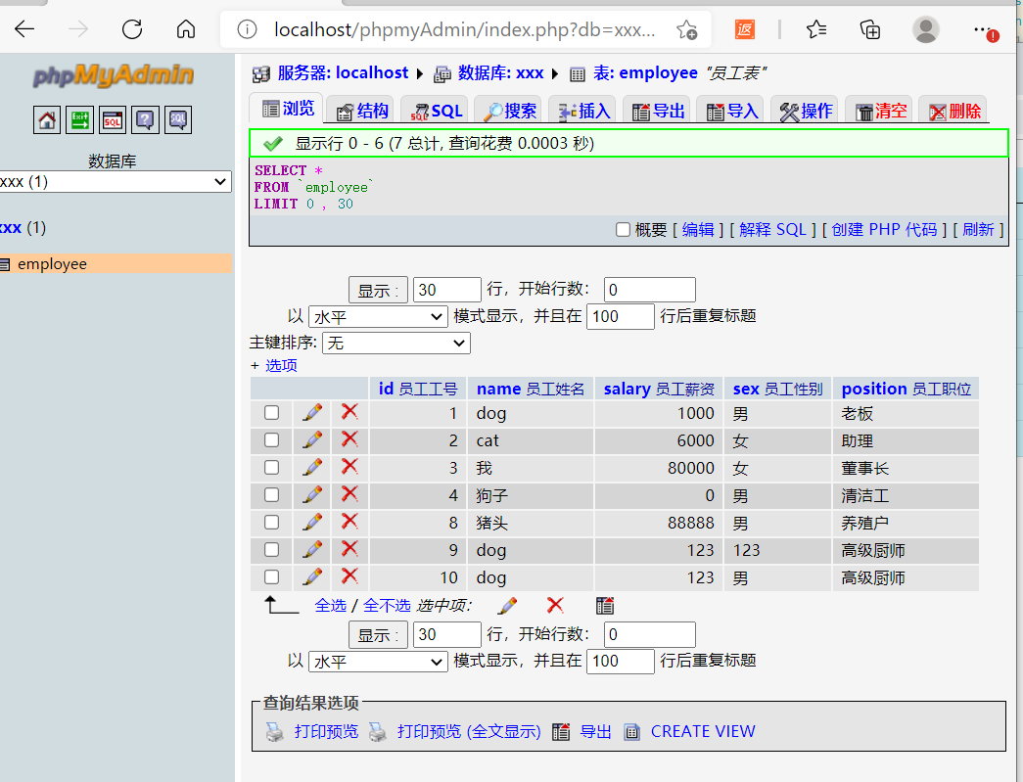Enable the 概要 profiling checkbox
1023x782 pixels.
[x=624, y=229]
